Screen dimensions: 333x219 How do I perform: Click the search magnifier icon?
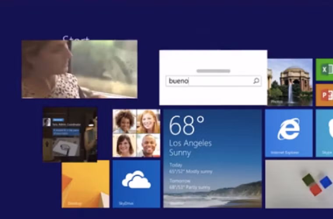point(256,81)
